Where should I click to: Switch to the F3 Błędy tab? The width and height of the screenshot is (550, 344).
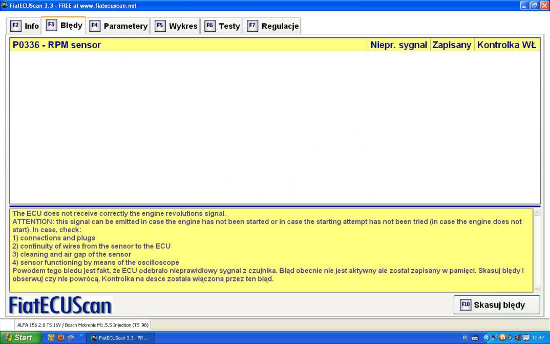(x=64, y=25)
